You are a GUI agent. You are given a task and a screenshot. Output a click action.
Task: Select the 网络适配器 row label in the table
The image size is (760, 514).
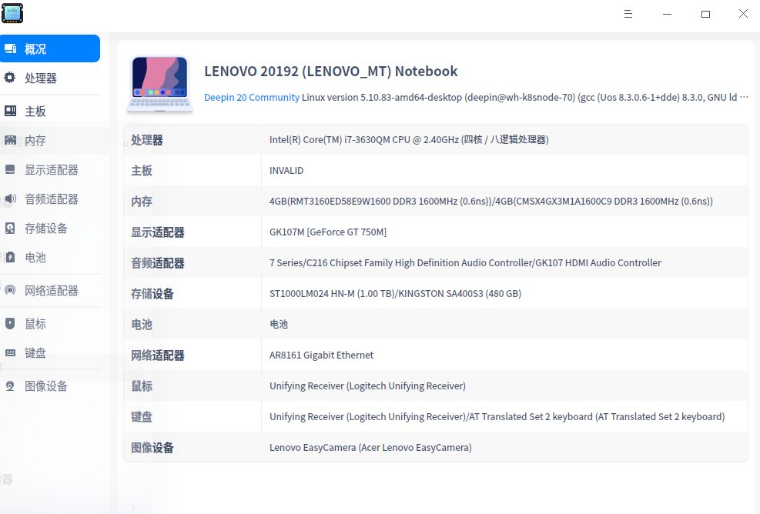(158, 355)
